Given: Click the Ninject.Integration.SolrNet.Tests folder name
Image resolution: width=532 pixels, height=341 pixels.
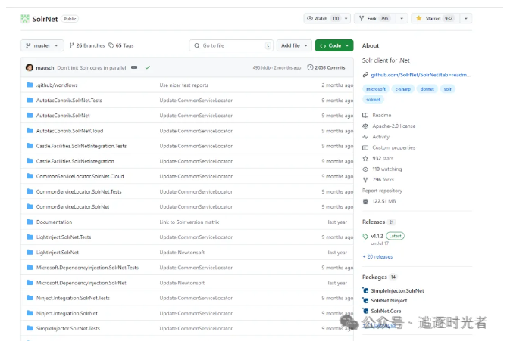Looking at the screenshot, I should (x=73, y=298).
